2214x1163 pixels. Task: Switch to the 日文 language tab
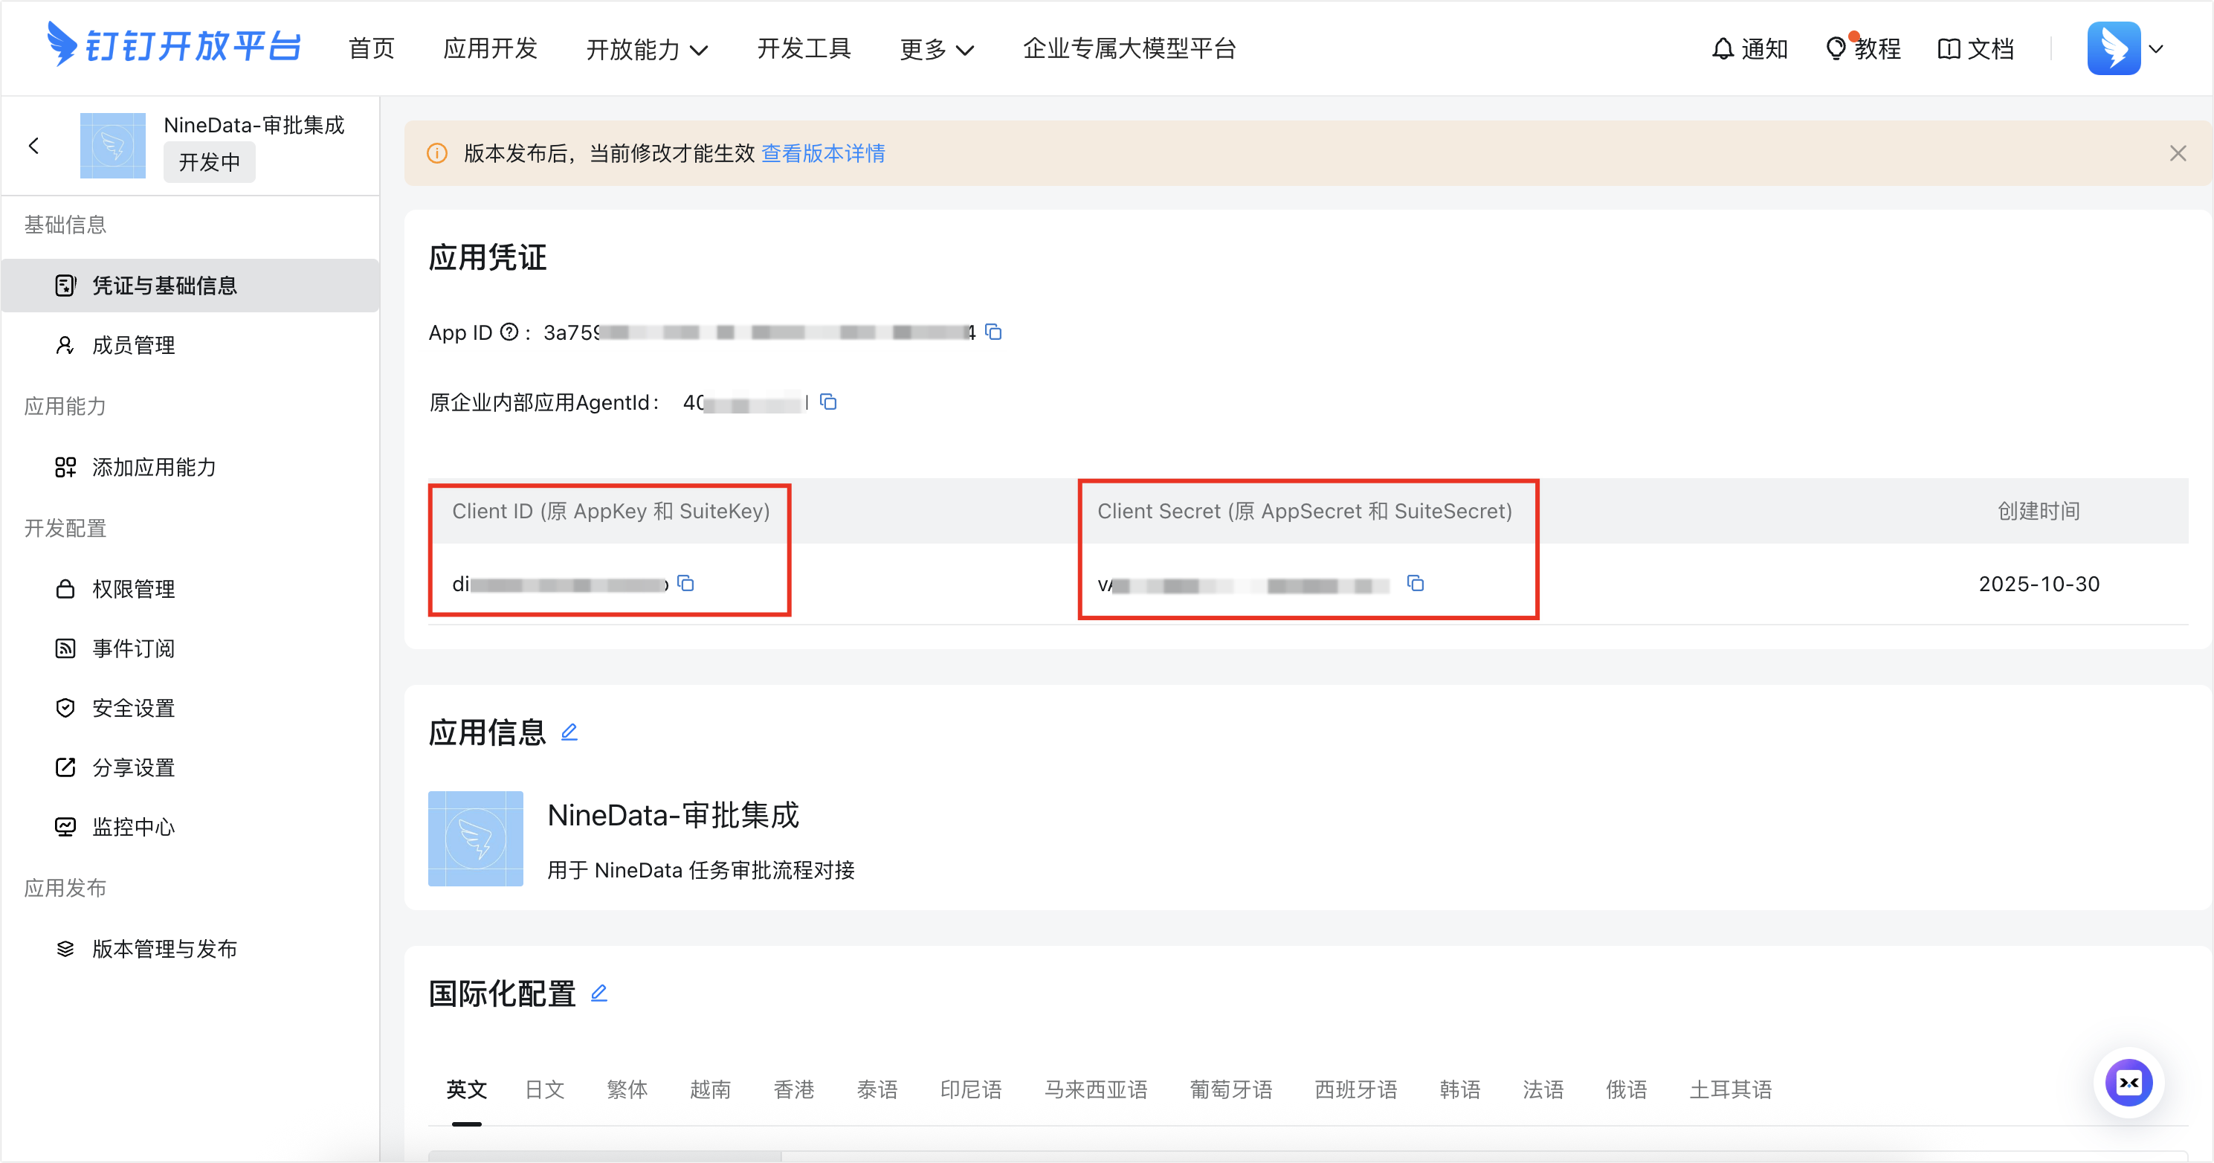pos(544,1089)
